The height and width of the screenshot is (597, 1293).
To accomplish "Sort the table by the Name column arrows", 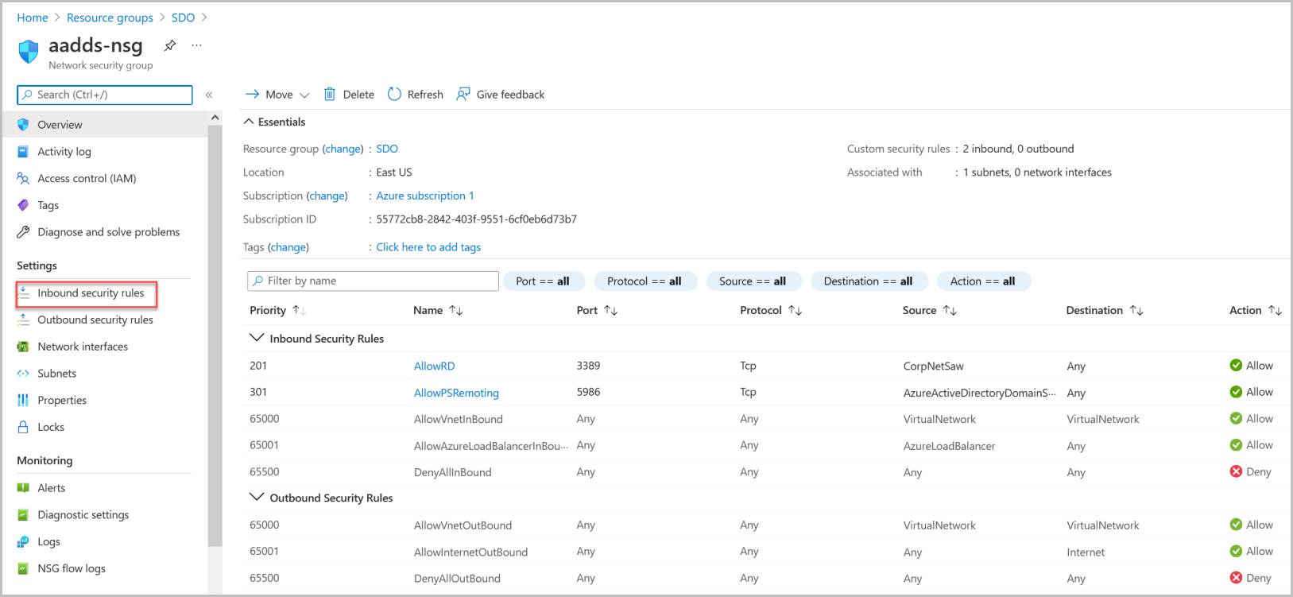I will [x=456, y=310].
